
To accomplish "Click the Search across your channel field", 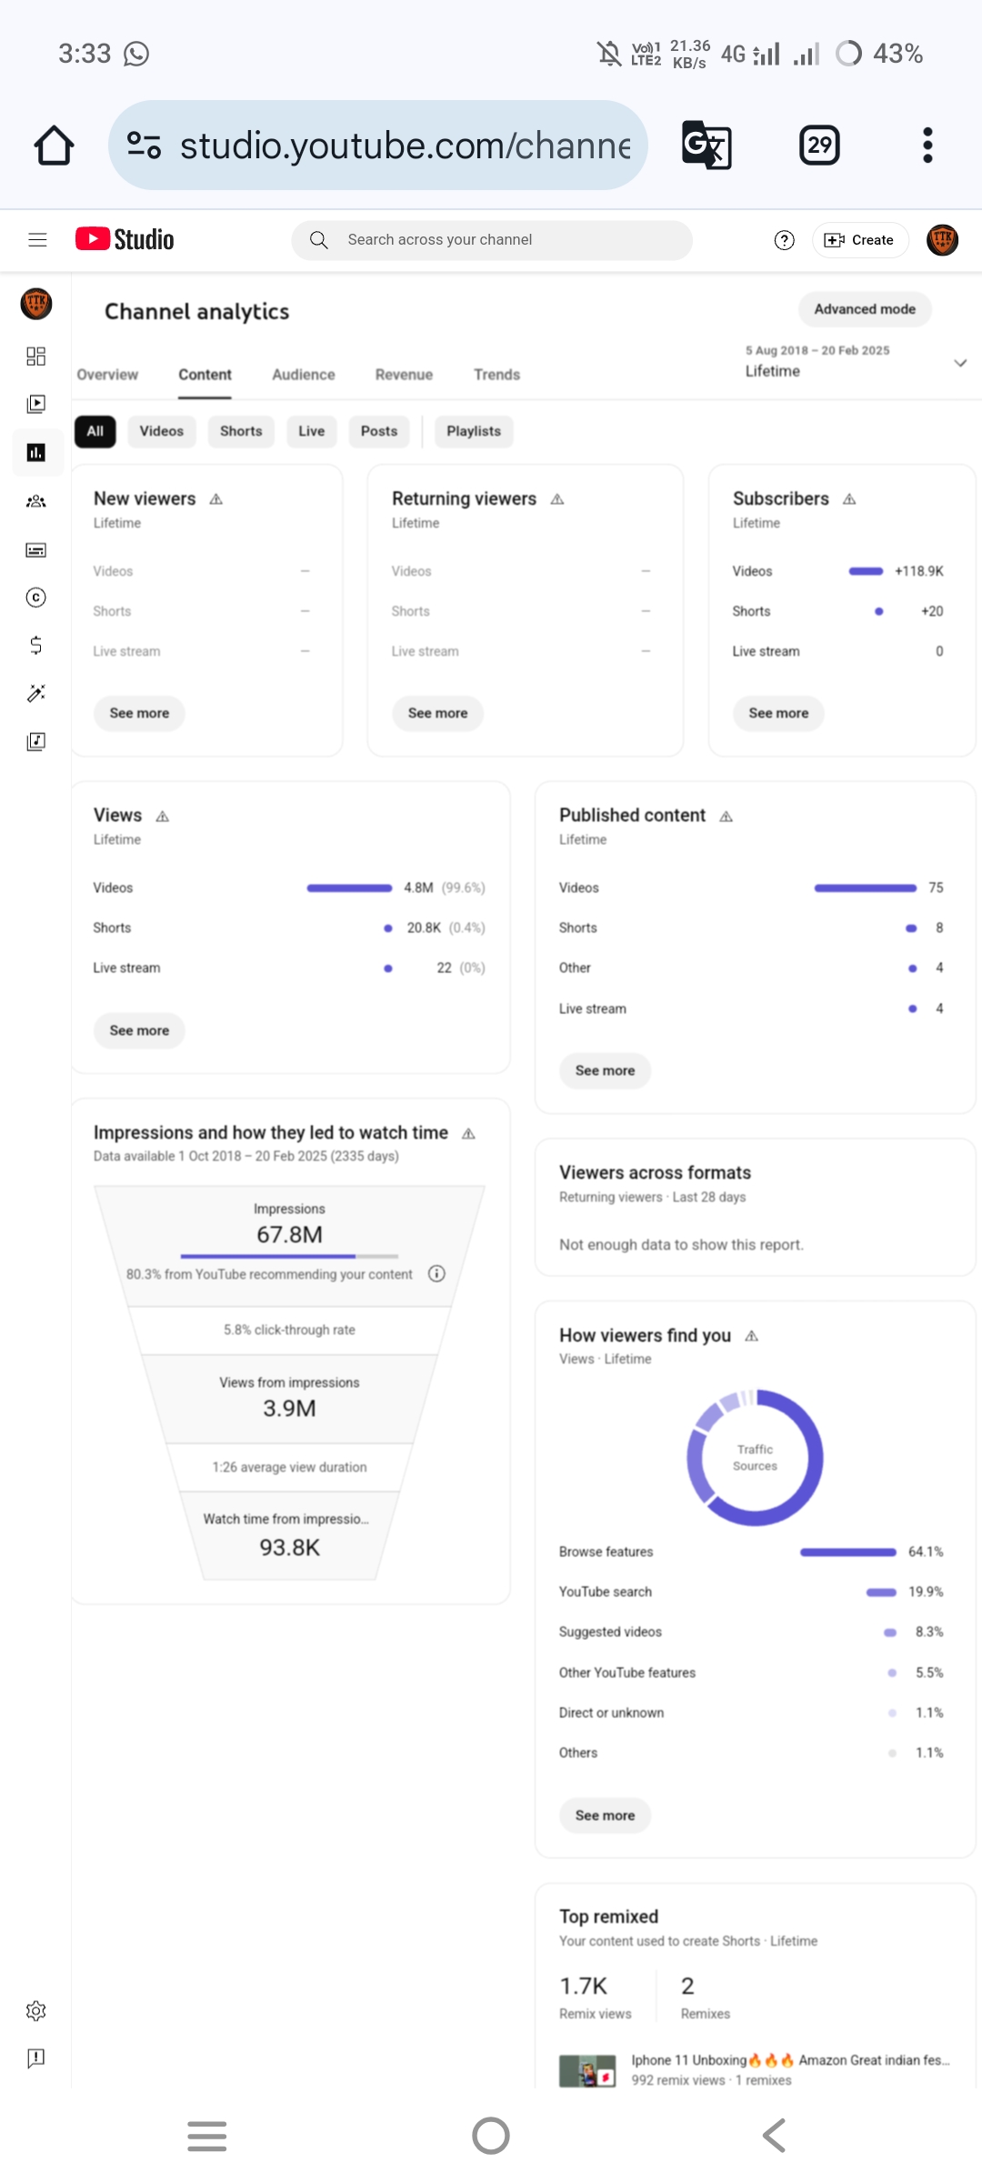I will point(492,240).
